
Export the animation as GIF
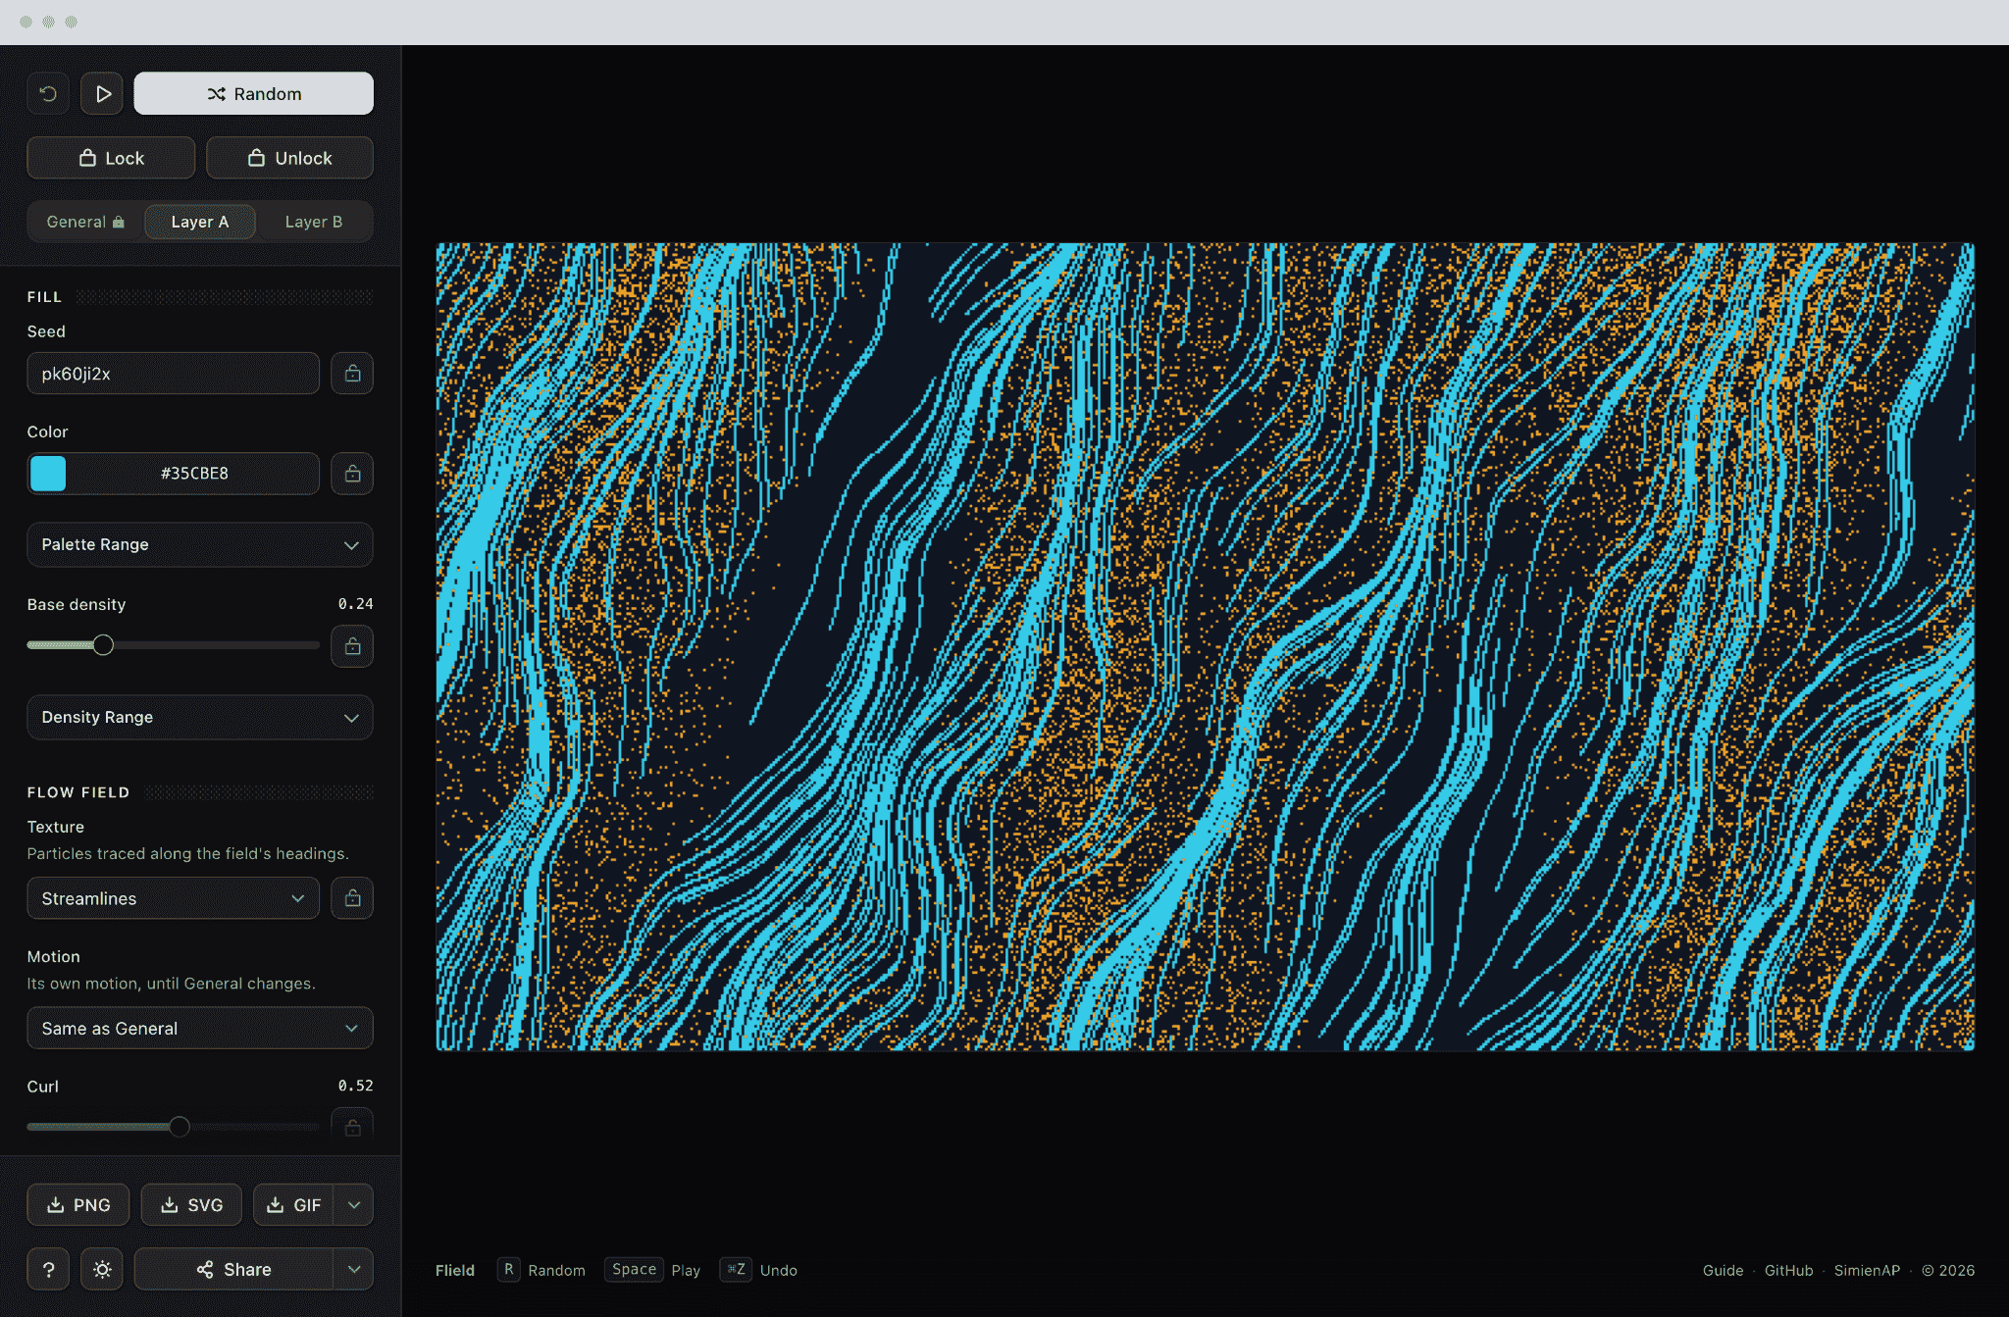point(293,1205)
